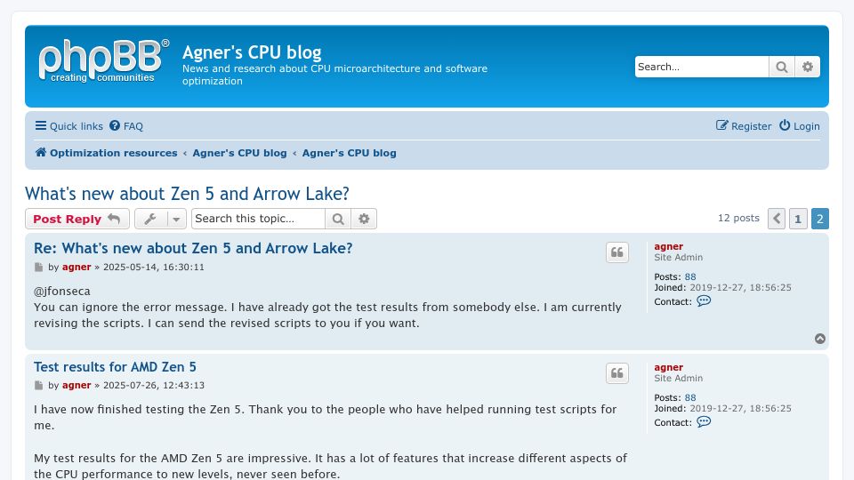The image size is (854, 480).
Task: Click the Agner's CPU blog site title
Action: [x=252, y=52]
